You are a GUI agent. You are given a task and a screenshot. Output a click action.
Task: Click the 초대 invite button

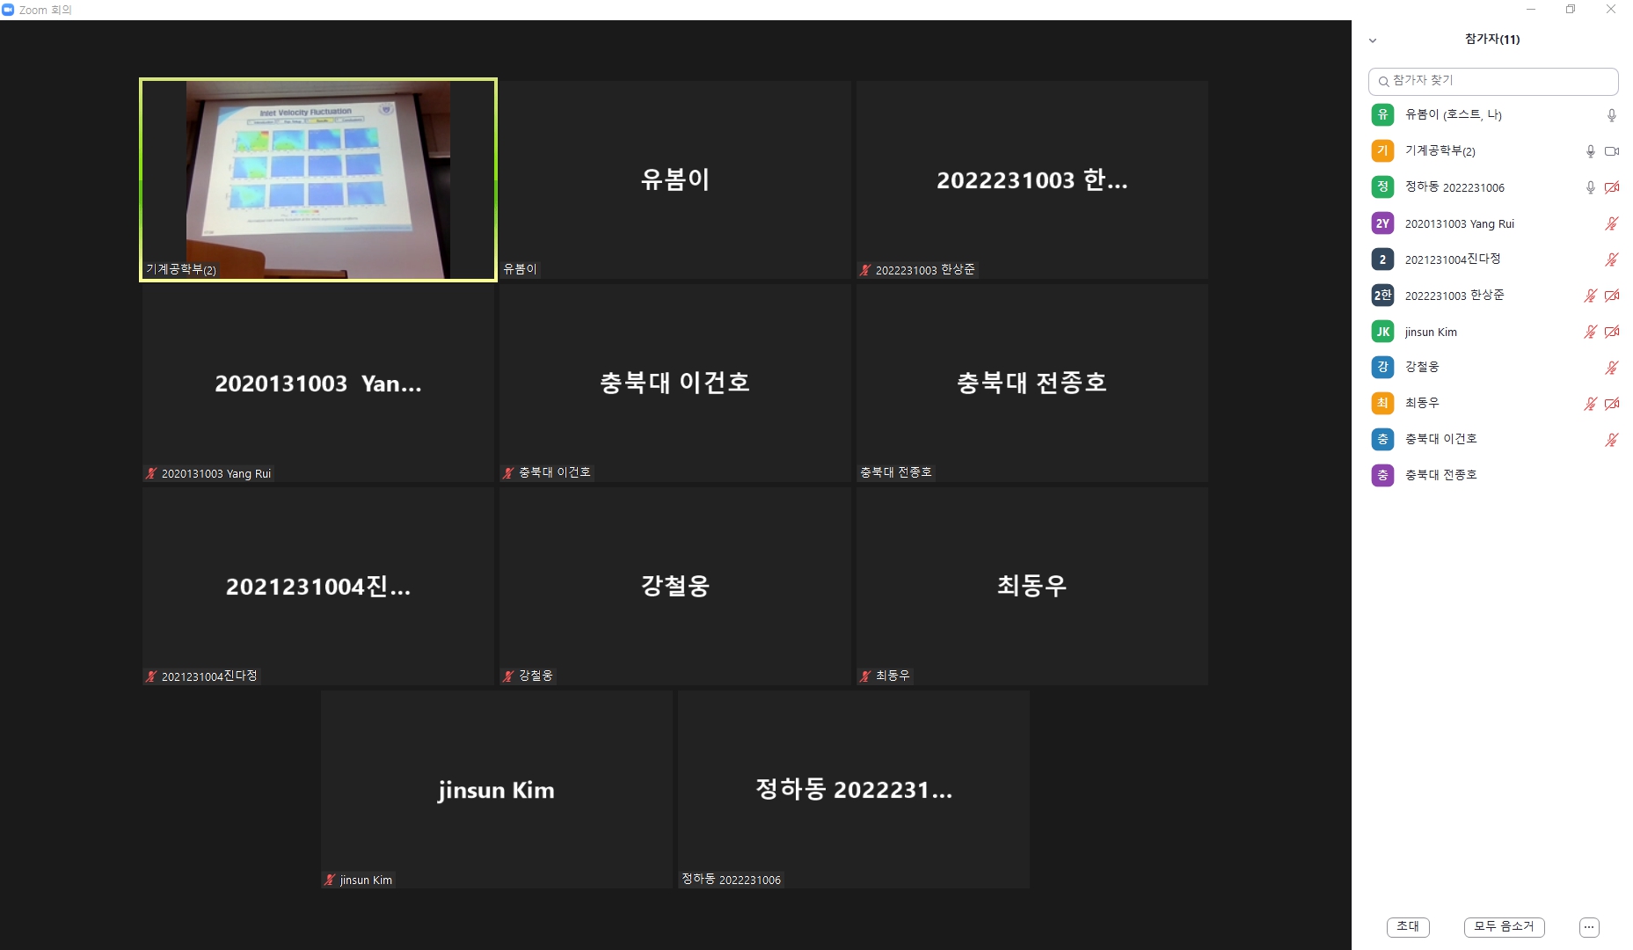pos(1408,927)
